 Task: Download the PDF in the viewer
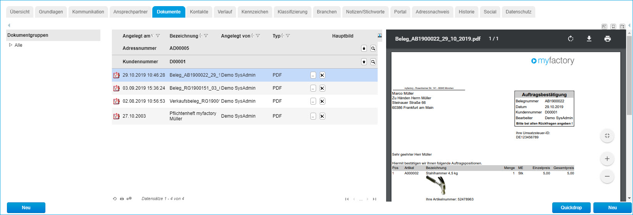pos(589,39)
